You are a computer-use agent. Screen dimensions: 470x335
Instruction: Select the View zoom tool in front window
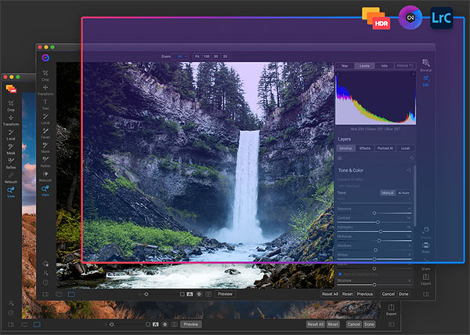point(45,191)
